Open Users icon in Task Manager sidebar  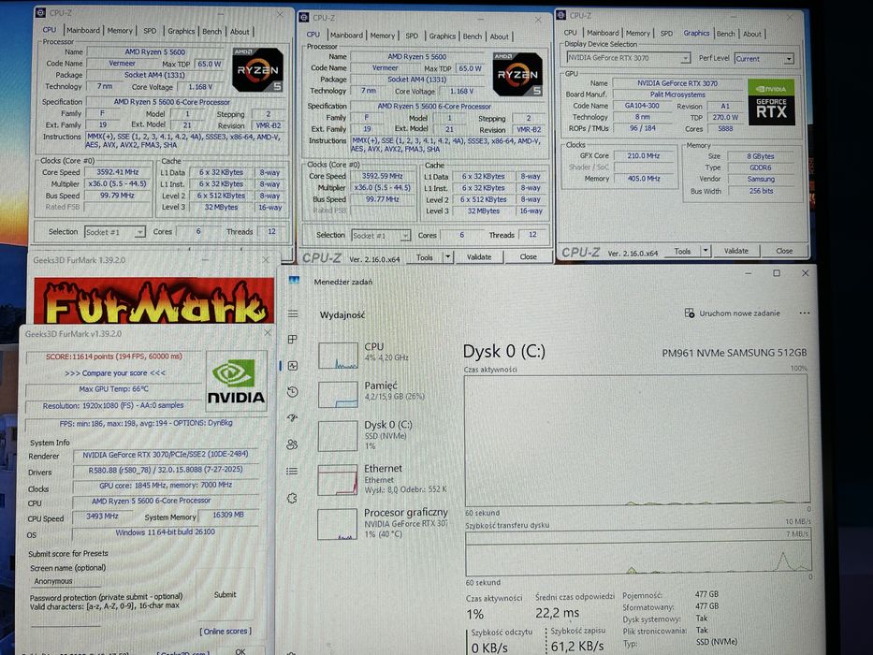pos(293,444)
